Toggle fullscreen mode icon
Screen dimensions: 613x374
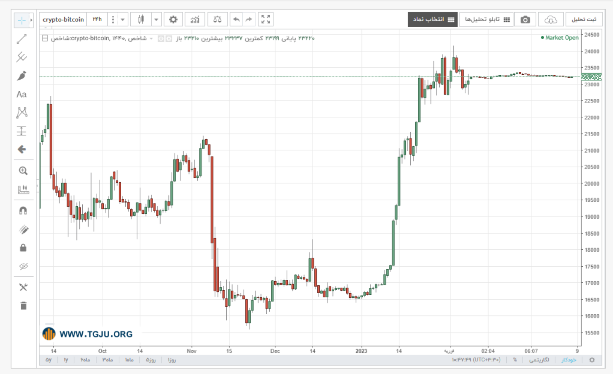tap(266, 19)
